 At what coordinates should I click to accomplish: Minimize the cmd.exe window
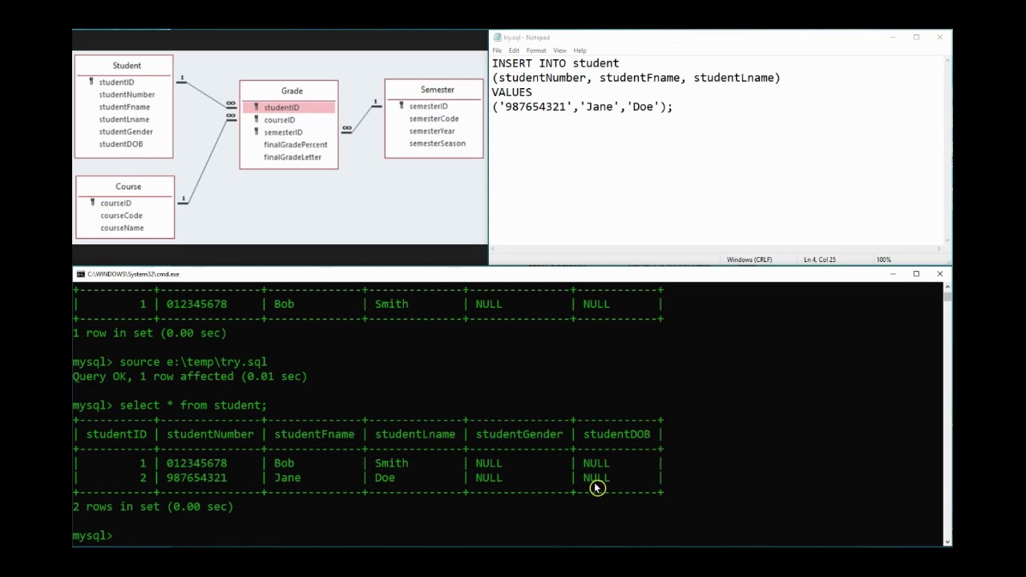pyautogui.click(x=893, y=274)
